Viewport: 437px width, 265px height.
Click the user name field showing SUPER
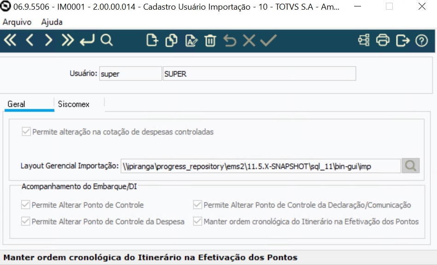click(259, 74)
